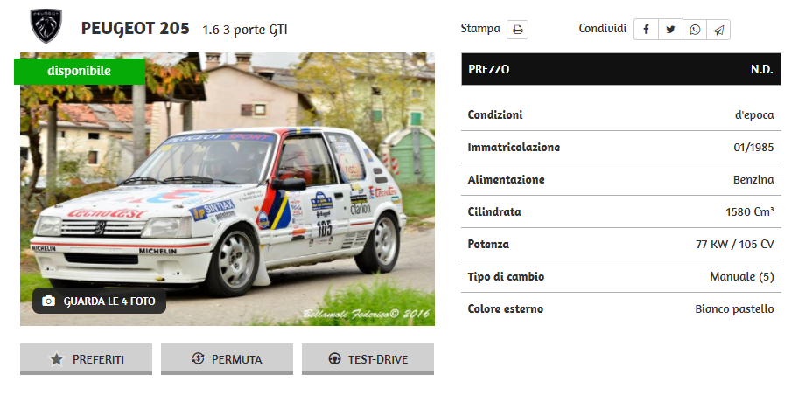Share the listing on Twitter
This screenshot has height=395, width=798.
pyautogui.click(x=670, y=30)
